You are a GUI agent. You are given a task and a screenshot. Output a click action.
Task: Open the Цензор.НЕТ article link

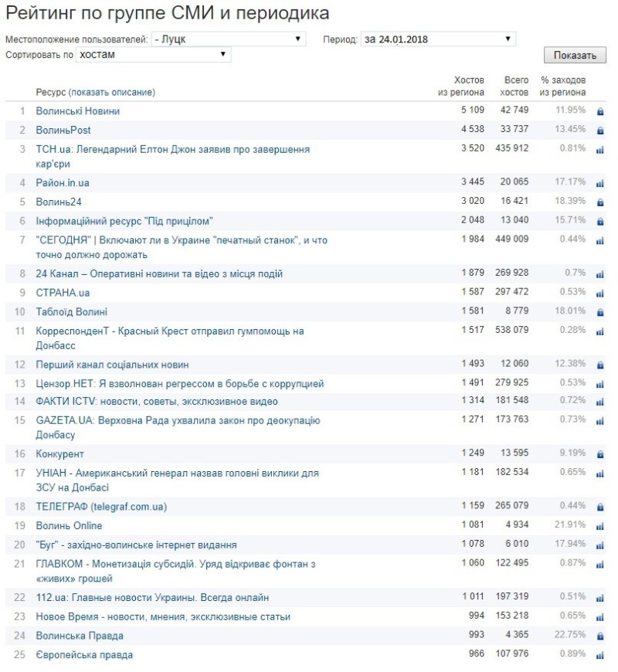pos(179,384)
